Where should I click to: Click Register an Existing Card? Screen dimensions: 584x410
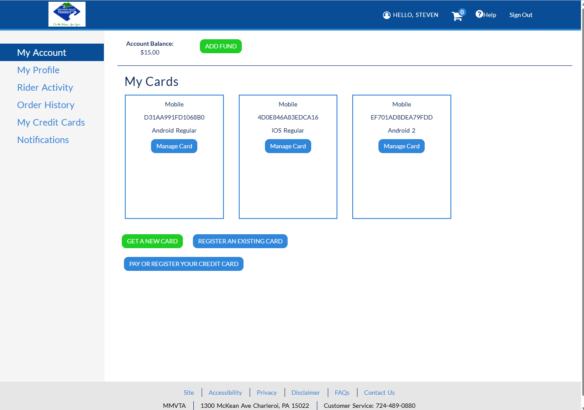(x=240, y=241)
